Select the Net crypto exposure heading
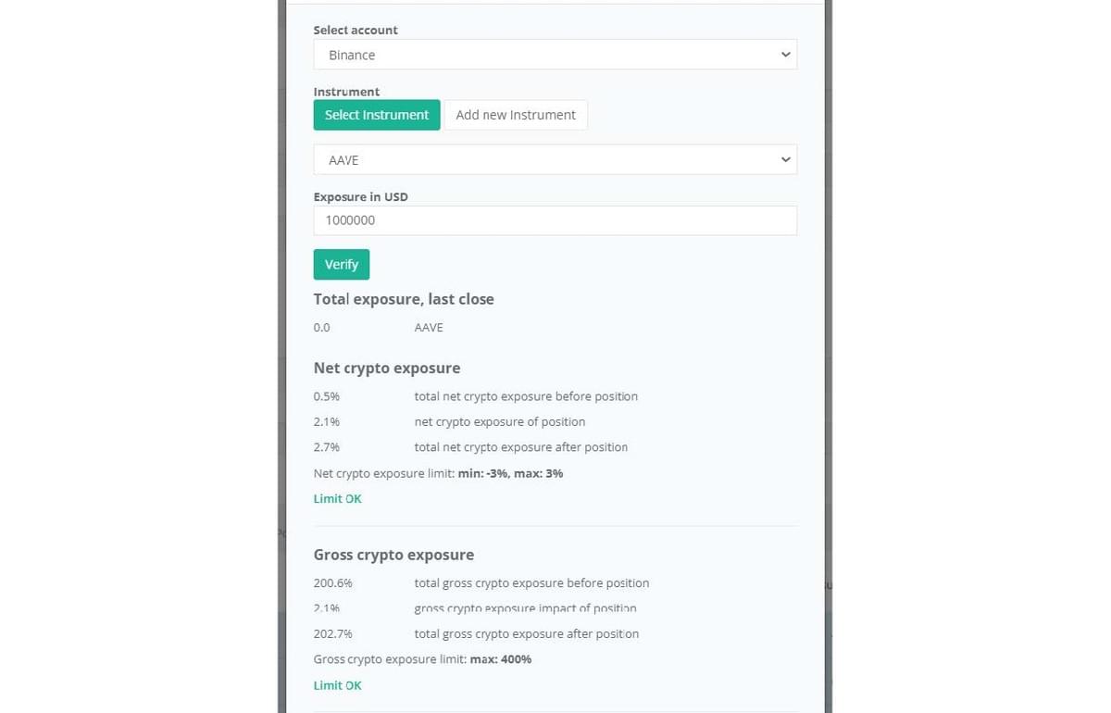This screenshot has height=713, width=1111. pyautogui.click(x=387, y=368)
